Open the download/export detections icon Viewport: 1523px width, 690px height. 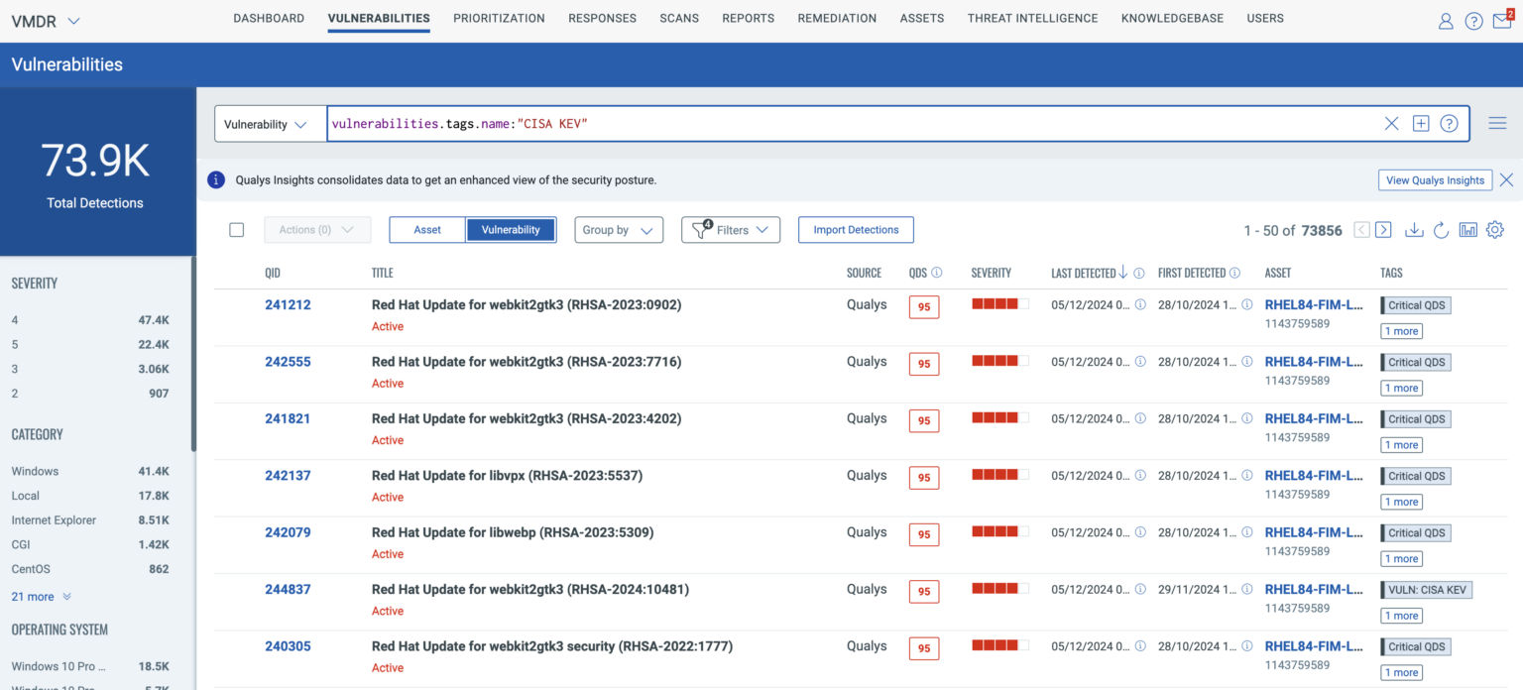pyautogui.click(x=1414, y=229)
